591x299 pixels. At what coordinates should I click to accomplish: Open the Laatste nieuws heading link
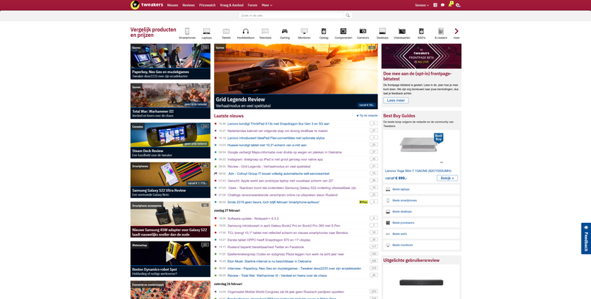pos(229,116)
